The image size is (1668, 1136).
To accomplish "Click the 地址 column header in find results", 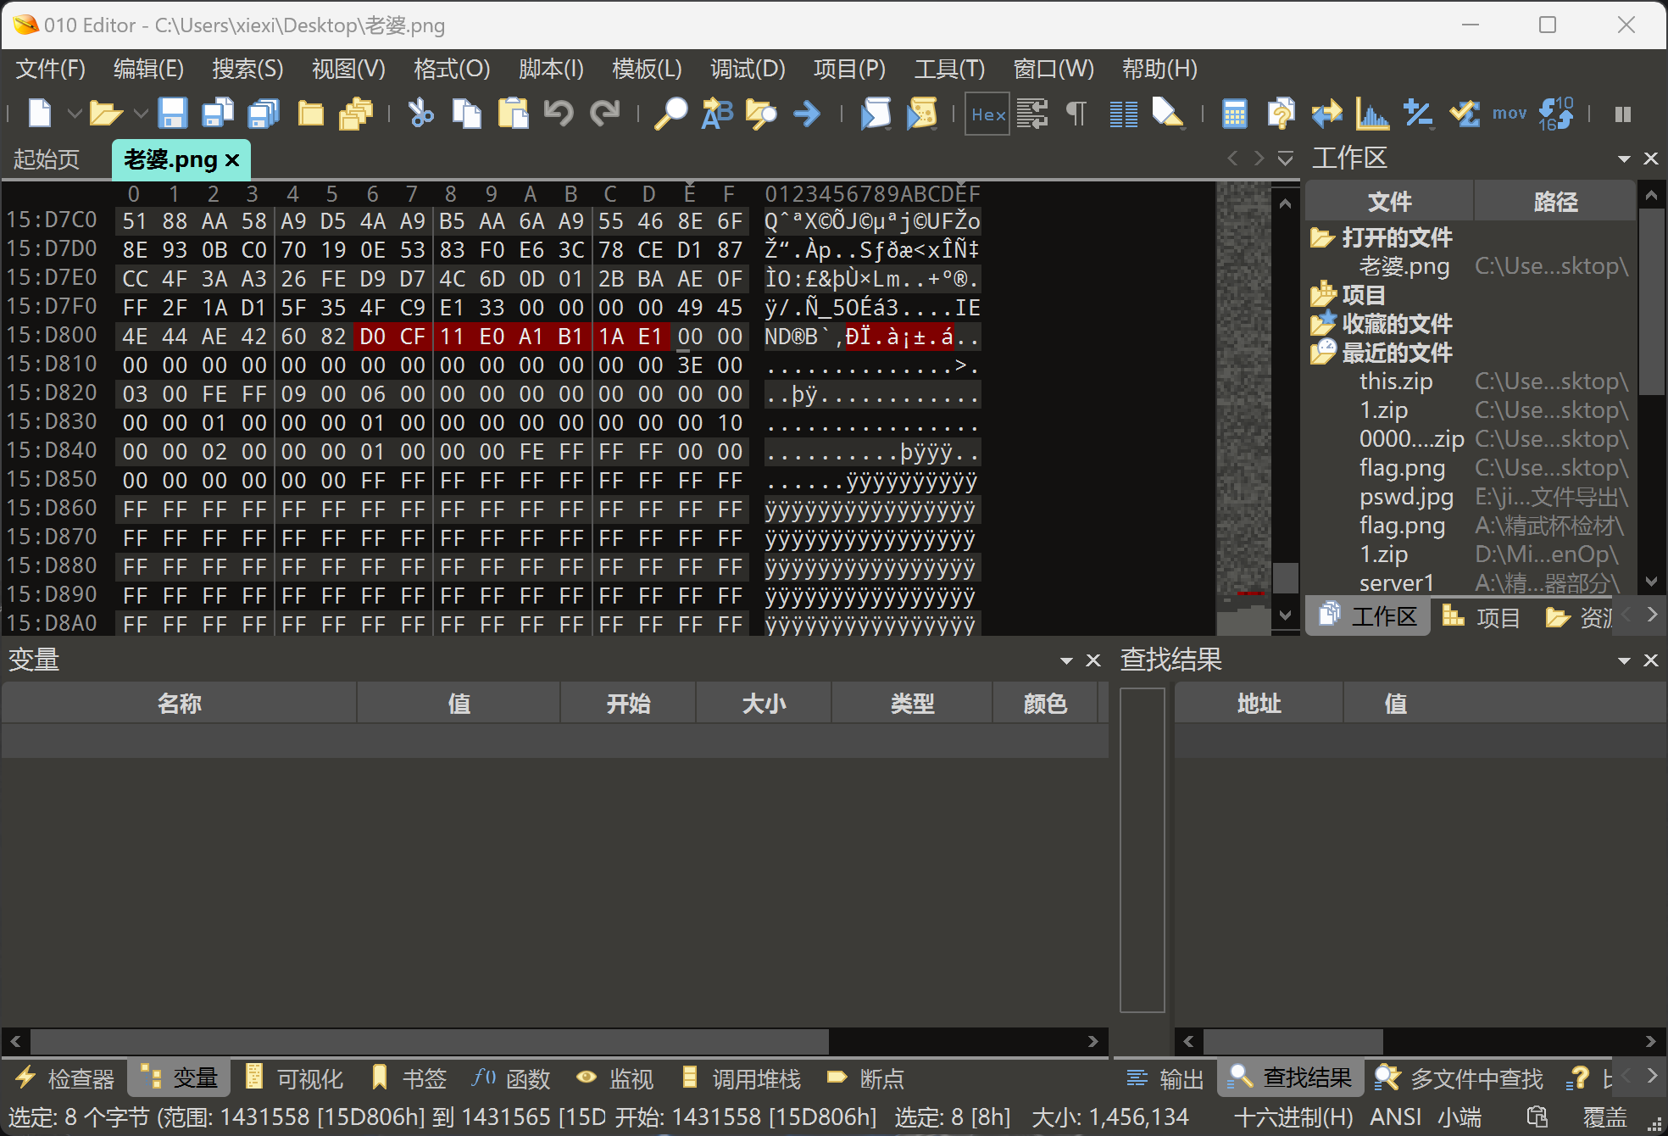I will coord(1259,704).
